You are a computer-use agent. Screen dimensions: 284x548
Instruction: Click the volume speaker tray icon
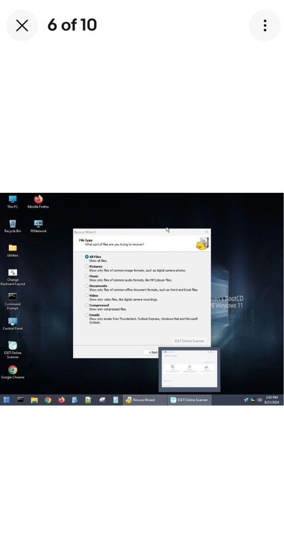coord(259,400)
